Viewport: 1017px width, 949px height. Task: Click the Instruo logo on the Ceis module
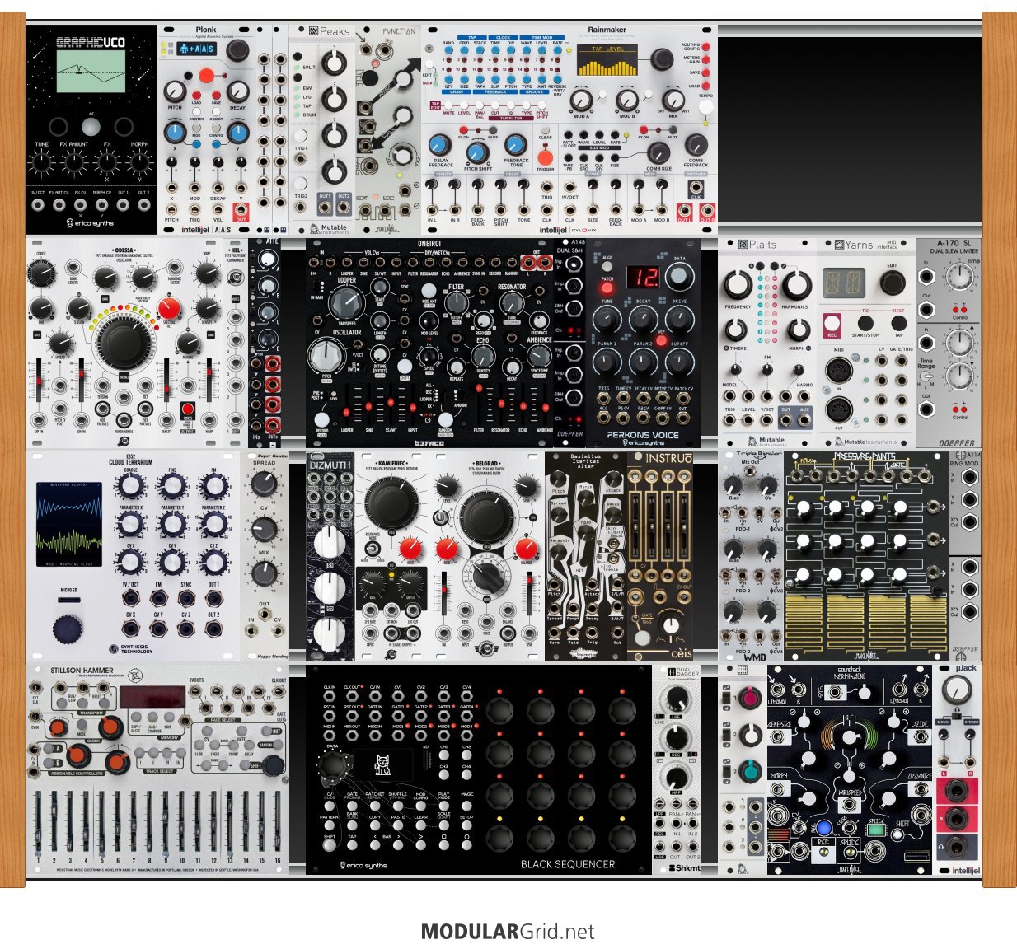point(668,458)
